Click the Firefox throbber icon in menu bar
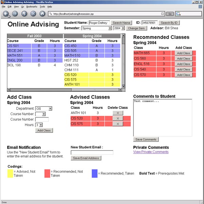Screen dimensions: 204x204 [x=200, y=6]
